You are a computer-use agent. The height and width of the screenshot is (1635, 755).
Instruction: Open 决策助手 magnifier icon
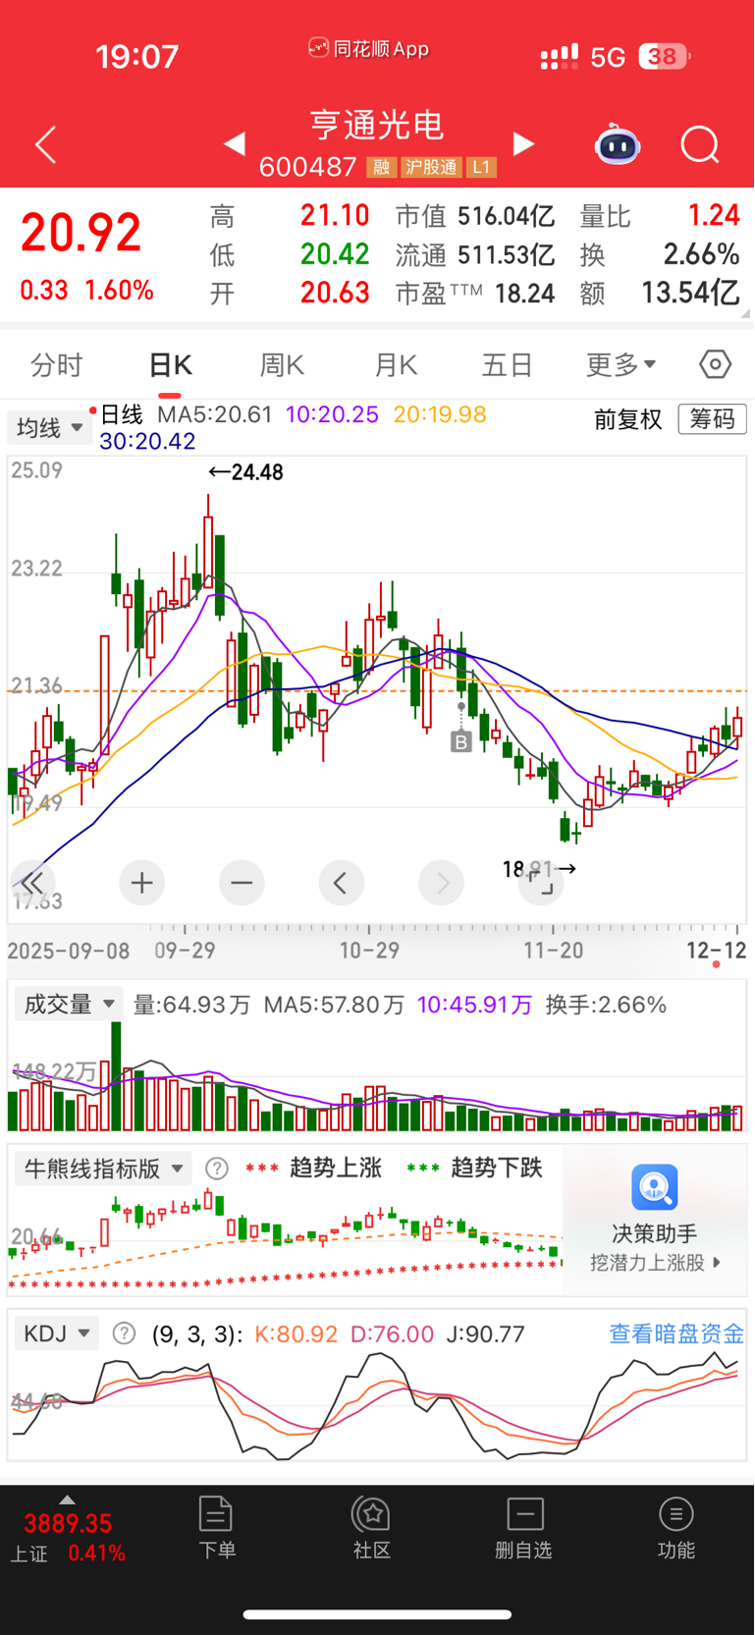click(x=655, y=1187)
